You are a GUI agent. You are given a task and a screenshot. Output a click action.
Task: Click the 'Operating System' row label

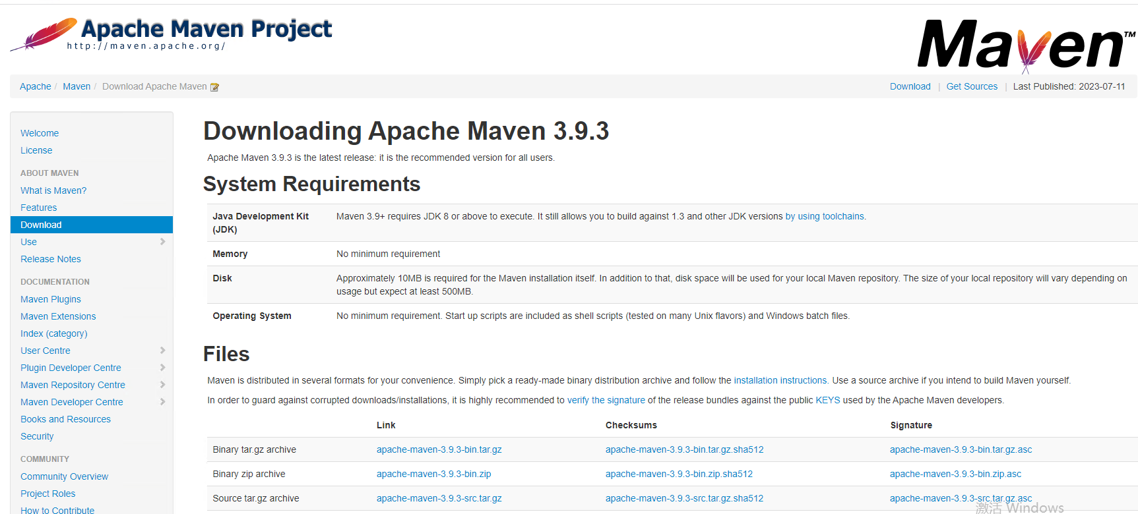252,316
